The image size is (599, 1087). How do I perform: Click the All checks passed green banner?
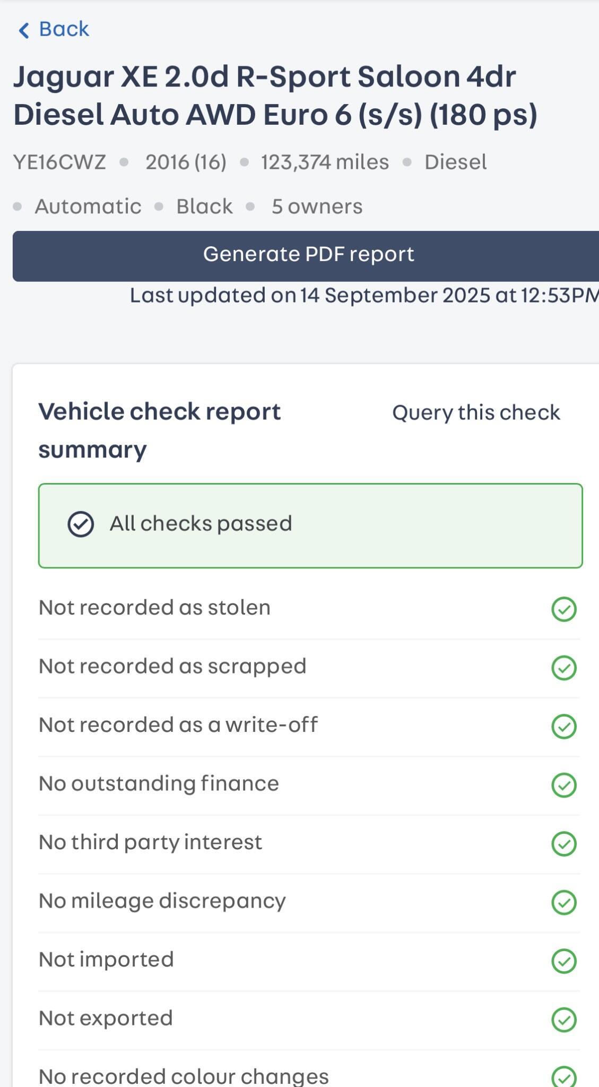click(x=310, y=525)
